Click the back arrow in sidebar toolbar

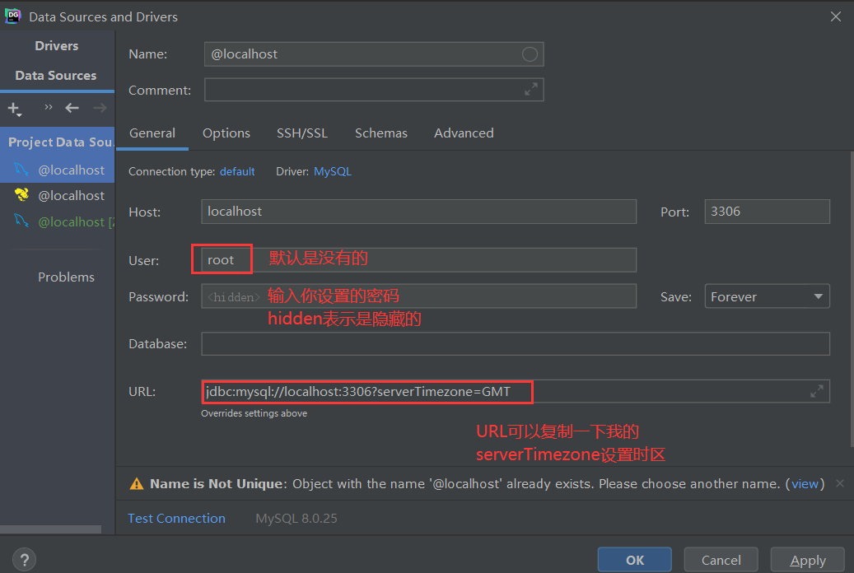[72, 108]
